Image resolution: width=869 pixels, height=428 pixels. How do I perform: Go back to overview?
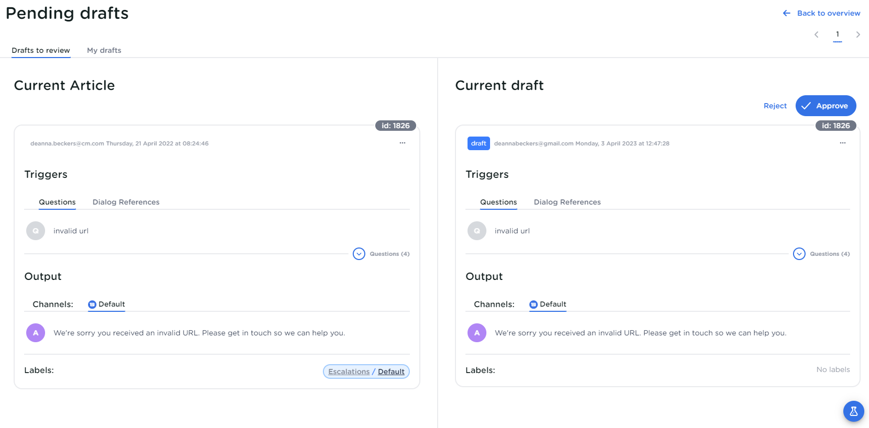(821, 13)
